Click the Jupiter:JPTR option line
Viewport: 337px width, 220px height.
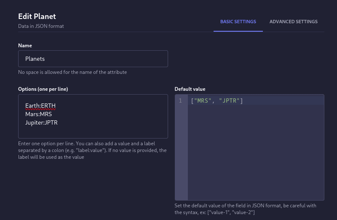41,122
